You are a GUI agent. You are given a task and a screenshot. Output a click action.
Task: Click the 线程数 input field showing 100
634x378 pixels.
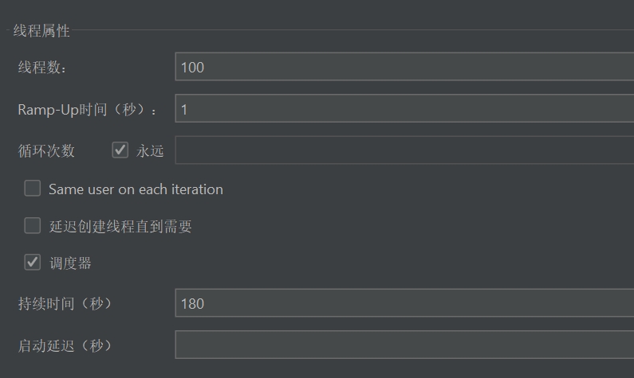coord(404,67)
